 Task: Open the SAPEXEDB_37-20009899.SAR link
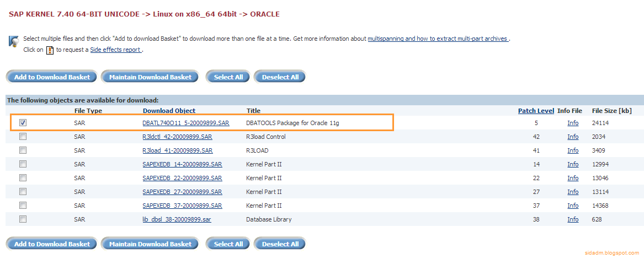click(182, 206)
